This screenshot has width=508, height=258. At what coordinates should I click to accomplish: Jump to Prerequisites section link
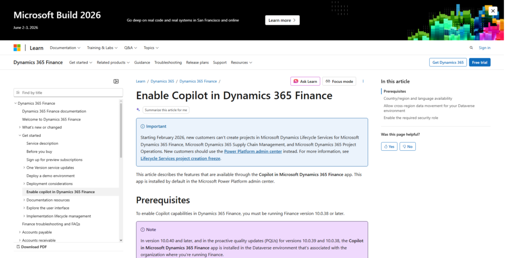tap(394, 91)
